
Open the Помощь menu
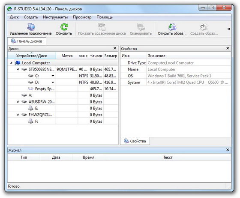pos(105,17)
